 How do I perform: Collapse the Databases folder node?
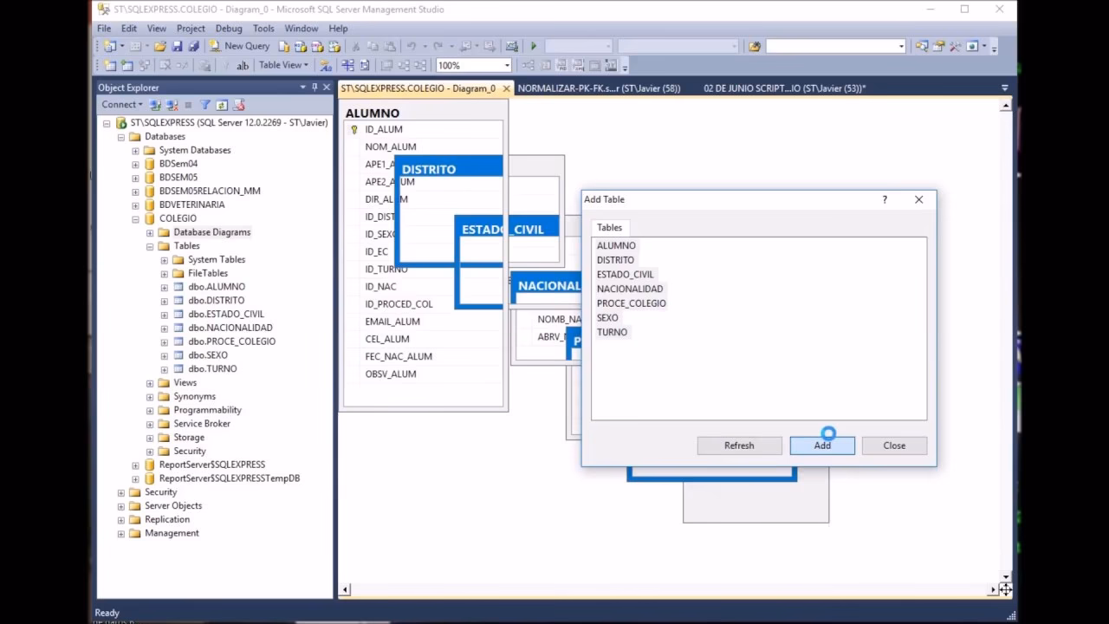(x=121, y=137)
